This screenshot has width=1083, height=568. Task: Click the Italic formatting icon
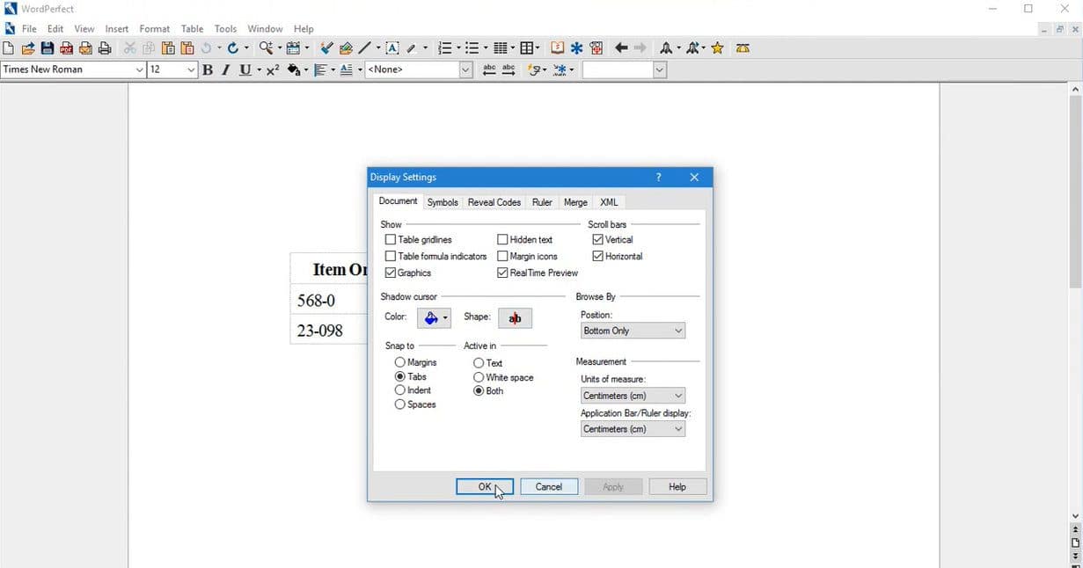pyautogui.click(x=225, y=69)
